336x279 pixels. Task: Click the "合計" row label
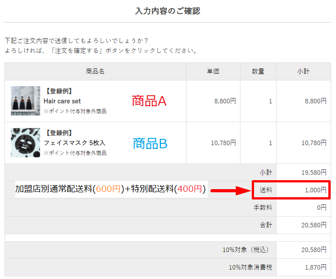tap(266, 225)
